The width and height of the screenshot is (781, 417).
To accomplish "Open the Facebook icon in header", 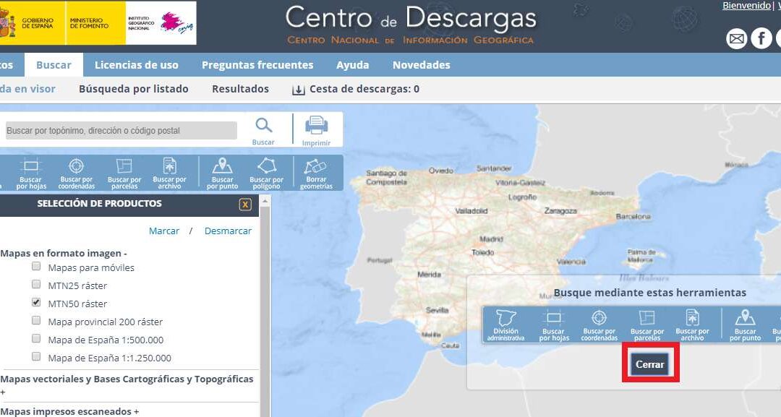I will 761,38.
